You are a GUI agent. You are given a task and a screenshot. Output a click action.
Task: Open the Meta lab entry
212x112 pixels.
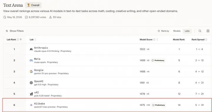click(37, 59)
